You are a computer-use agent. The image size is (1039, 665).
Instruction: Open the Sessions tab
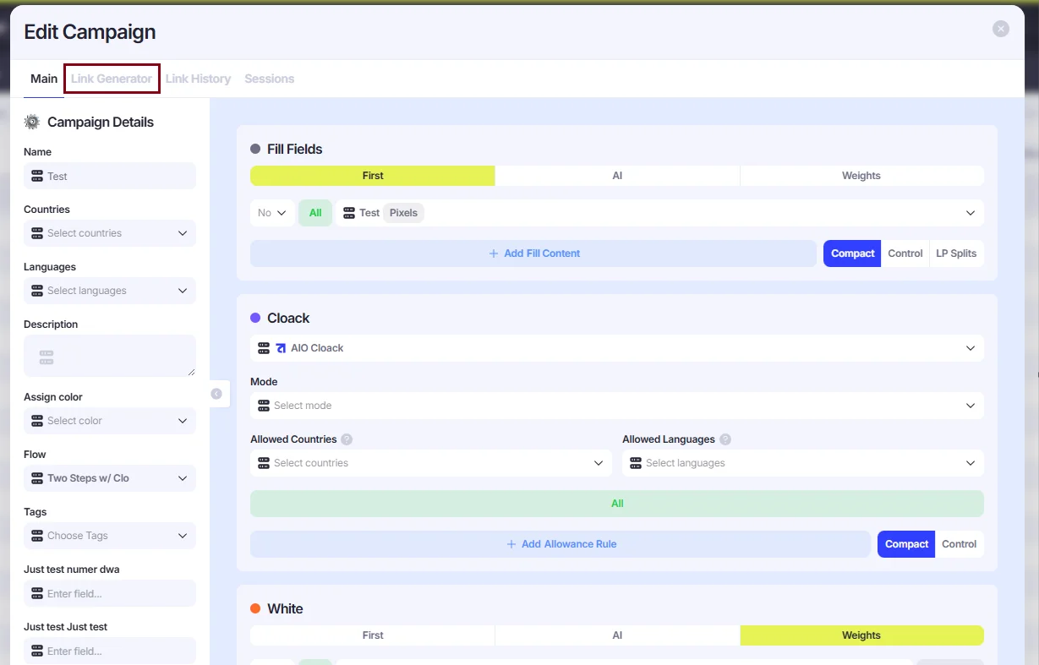270,79
